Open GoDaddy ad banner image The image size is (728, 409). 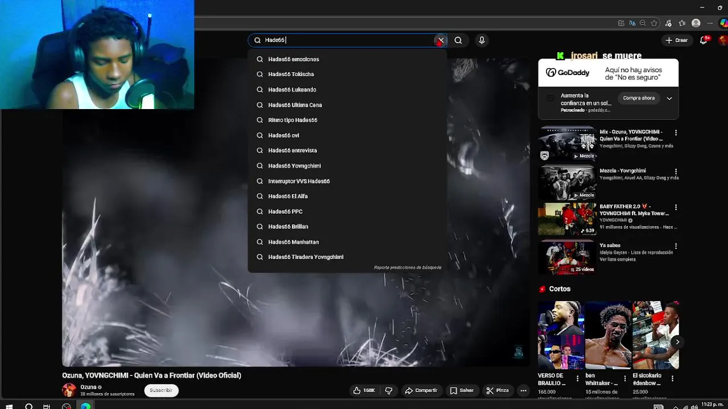pyautogui.click(x=608, y=73)
